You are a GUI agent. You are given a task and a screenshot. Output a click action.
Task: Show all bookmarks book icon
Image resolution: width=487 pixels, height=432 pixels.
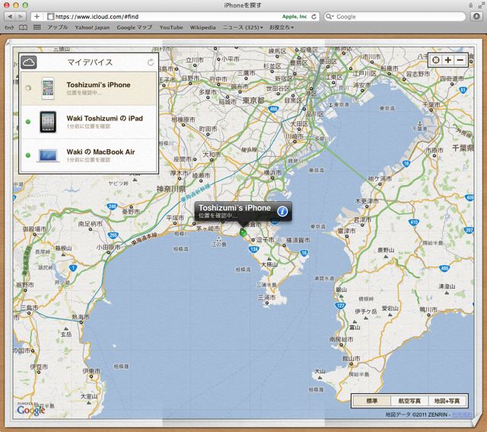(24, 27)
